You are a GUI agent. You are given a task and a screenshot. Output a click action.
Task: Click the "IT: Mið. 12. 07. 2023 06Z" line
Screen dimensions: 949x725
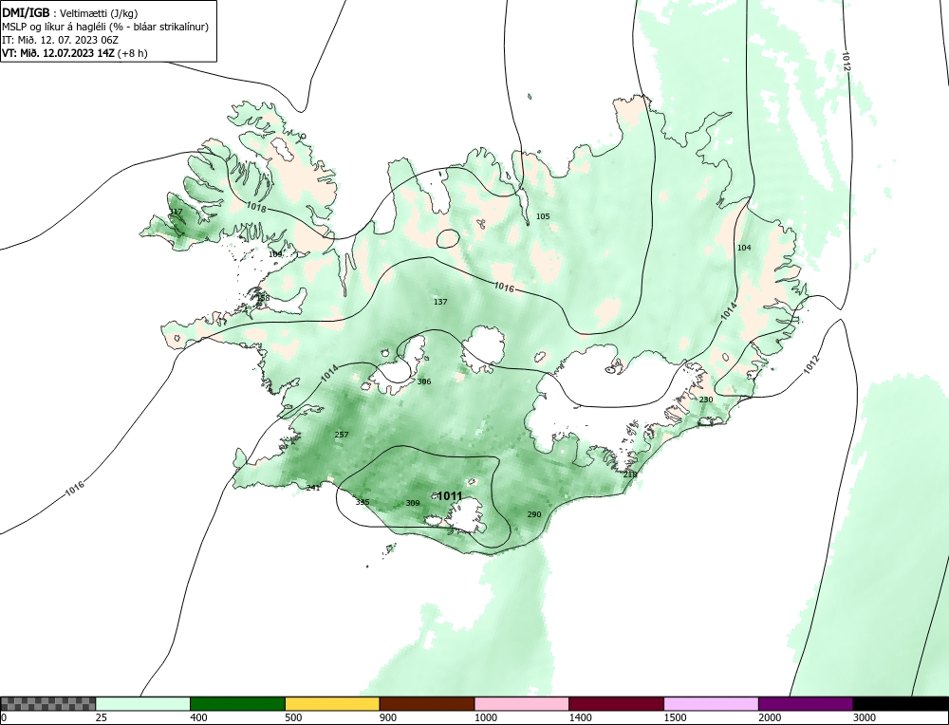tap(61, 40)
